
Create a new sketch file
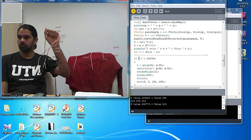145,11
